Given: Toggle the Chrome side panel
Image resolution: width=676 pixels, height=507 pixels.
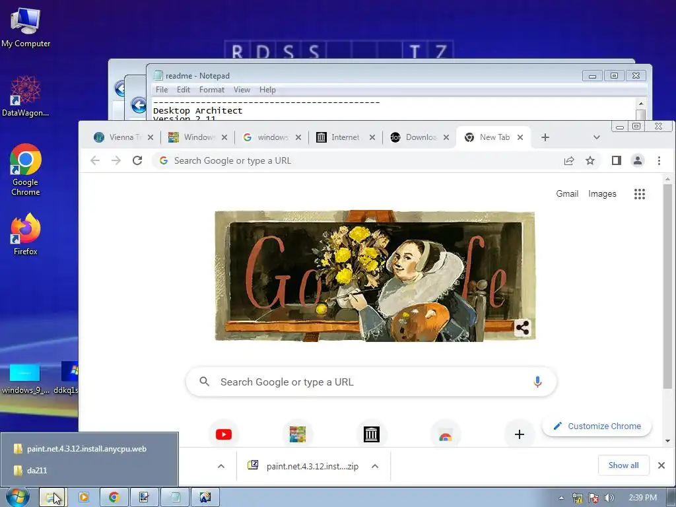Looking at the screenshot, I should coord(617,160).
